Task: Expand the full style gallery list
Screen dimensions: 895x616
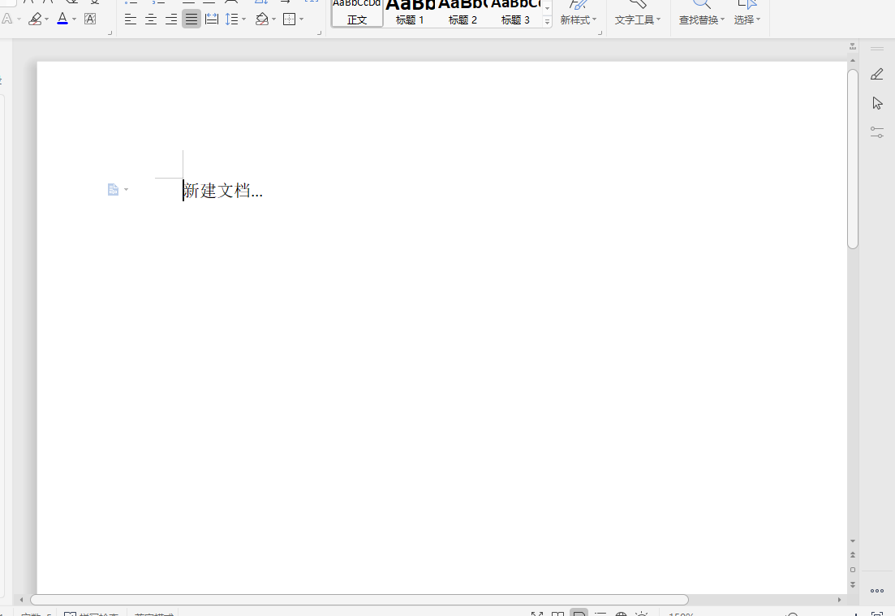Action: 547,22
